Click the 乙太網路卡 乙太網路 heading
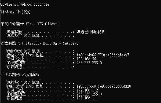This screenshot has width=161, height=103. pos(20,75)
